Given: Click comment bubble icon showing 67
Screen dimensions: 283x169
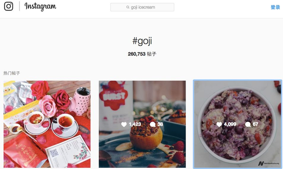Looking at the screenshot, I should (x=248, y=124).
